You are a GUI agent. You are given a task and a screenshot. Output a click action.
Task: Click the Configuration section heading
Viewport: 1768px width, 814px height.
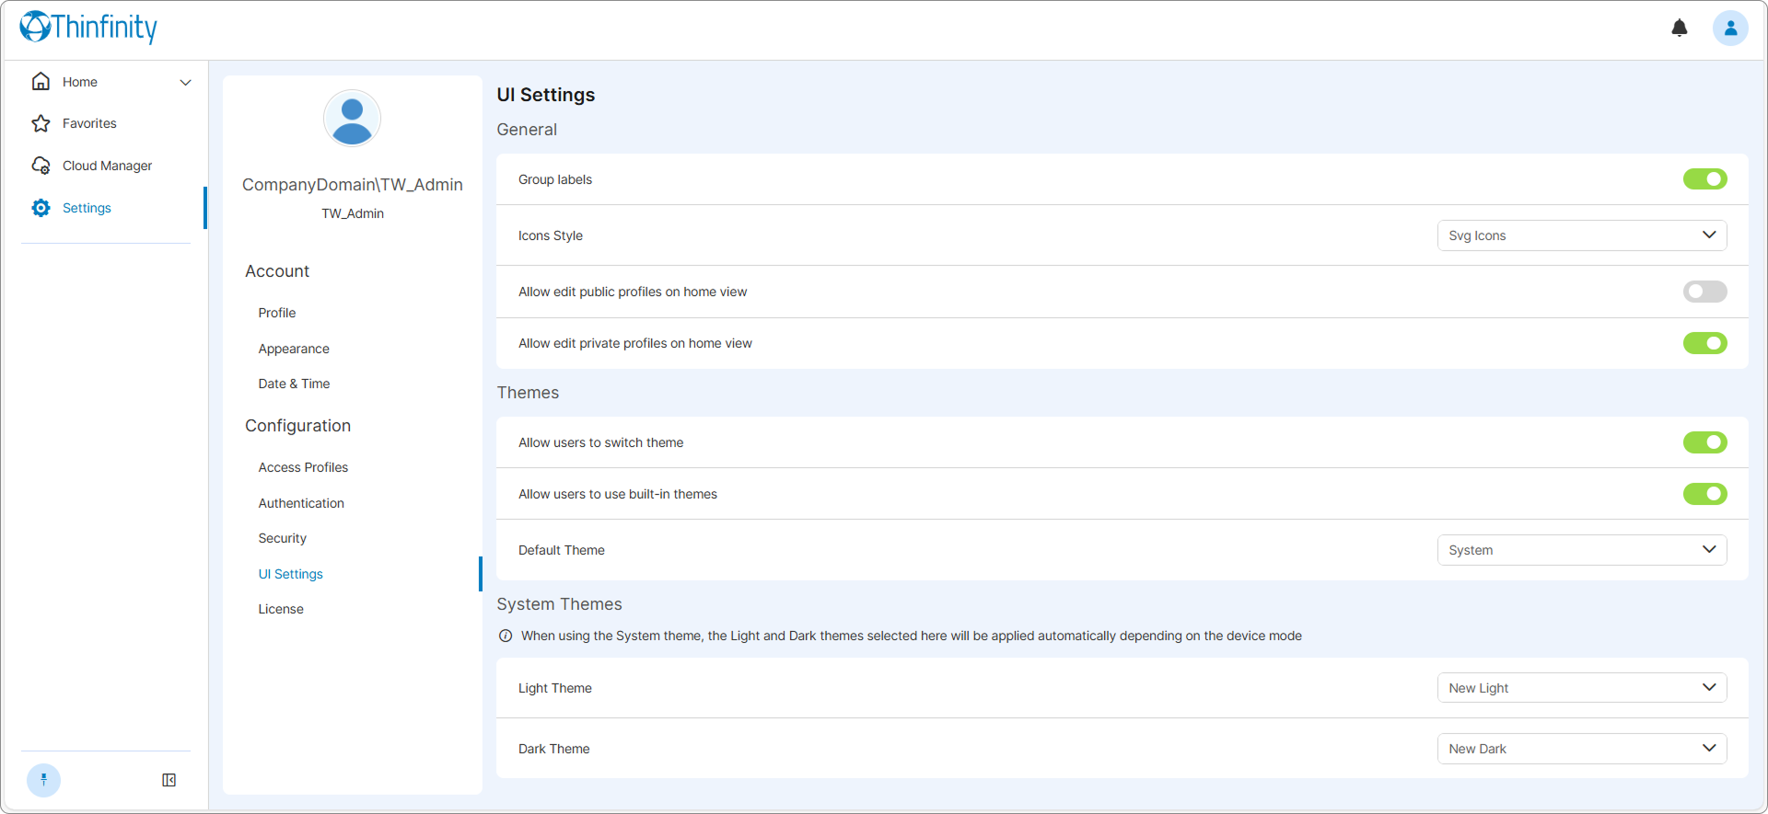297,426
